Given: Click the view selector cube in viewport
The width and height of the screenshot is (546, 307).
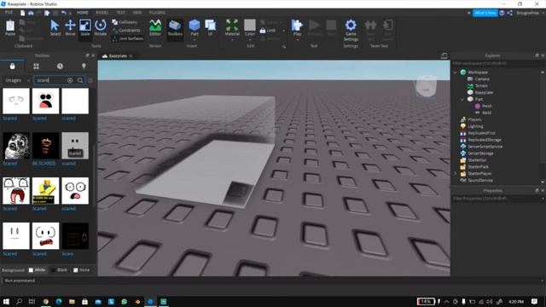Looking at the screenshot, I should click(x=426, y=86).
